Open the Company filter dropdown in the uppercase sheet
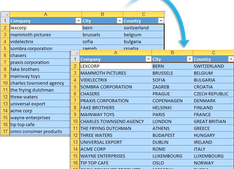 click(x=148, y=59)
